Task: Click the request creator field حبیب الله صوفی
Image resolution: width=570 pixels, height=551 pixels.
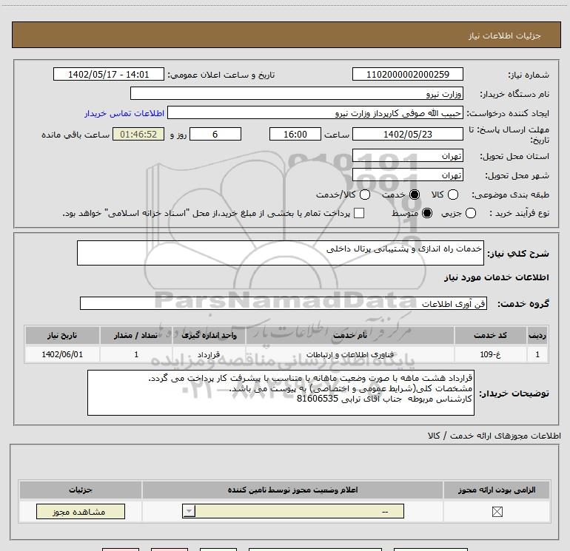Action: (x=315, y=113)
